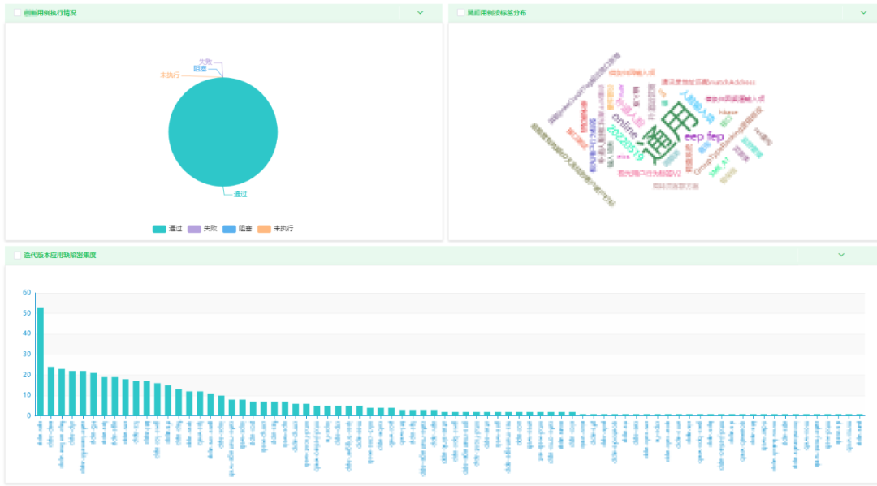
Task: Toggle the 通过 legend color swatch
Action: click(x=159, y=229)
